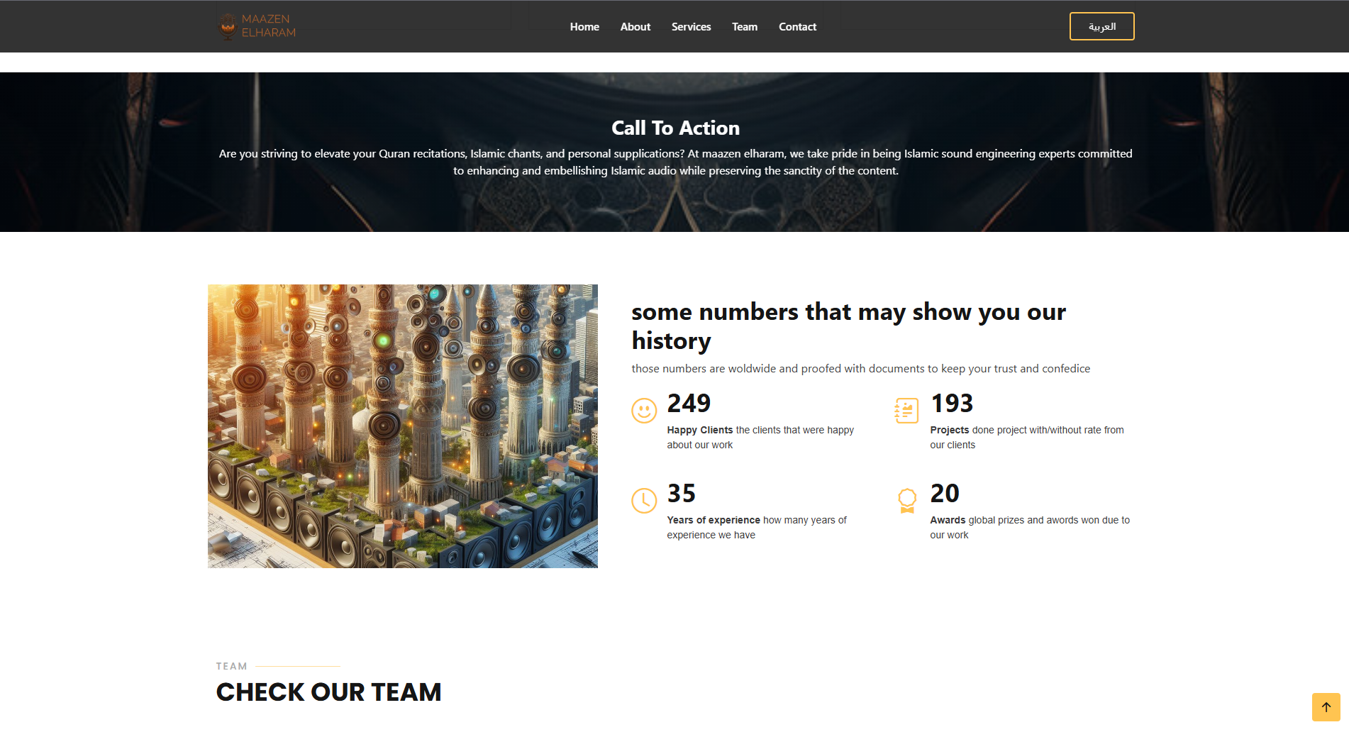Open the Home menu item
Screen dimensions: 1349x732
click(x=584, y=27)
